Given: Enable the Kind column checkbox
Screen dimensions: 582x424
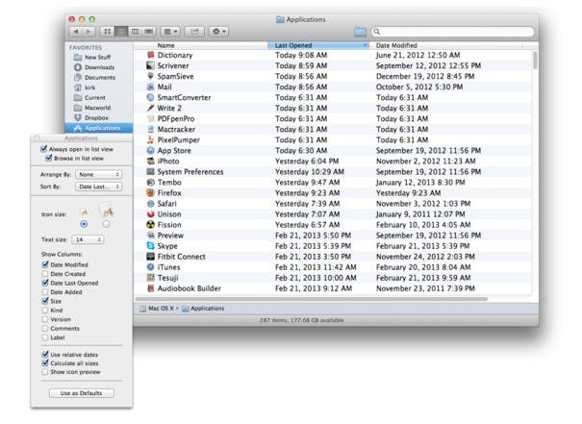Looking at the screenshot, I should point(45,311).
